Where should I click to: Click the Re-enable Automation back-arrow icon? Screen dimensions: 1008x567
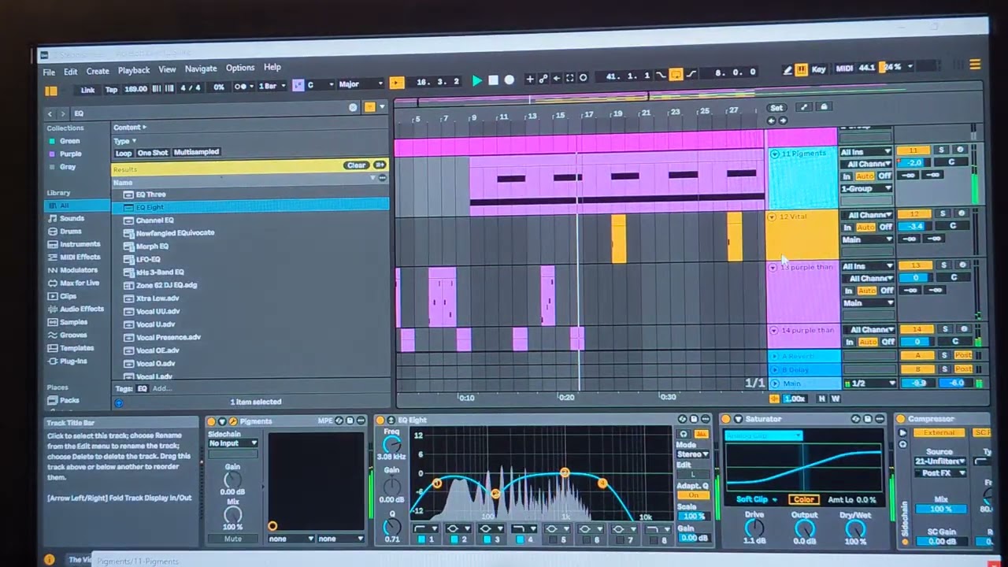point(556,79)
